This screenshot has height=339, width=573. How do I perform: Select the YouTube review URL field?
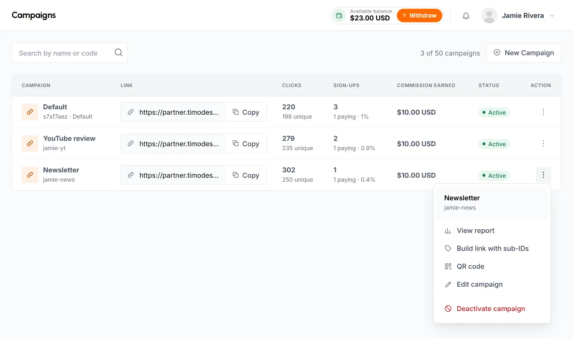173,144
